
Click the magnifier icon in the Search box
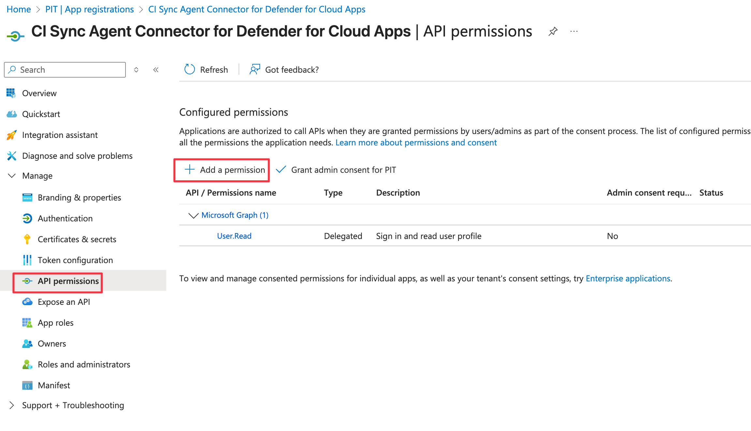[12, 69]
